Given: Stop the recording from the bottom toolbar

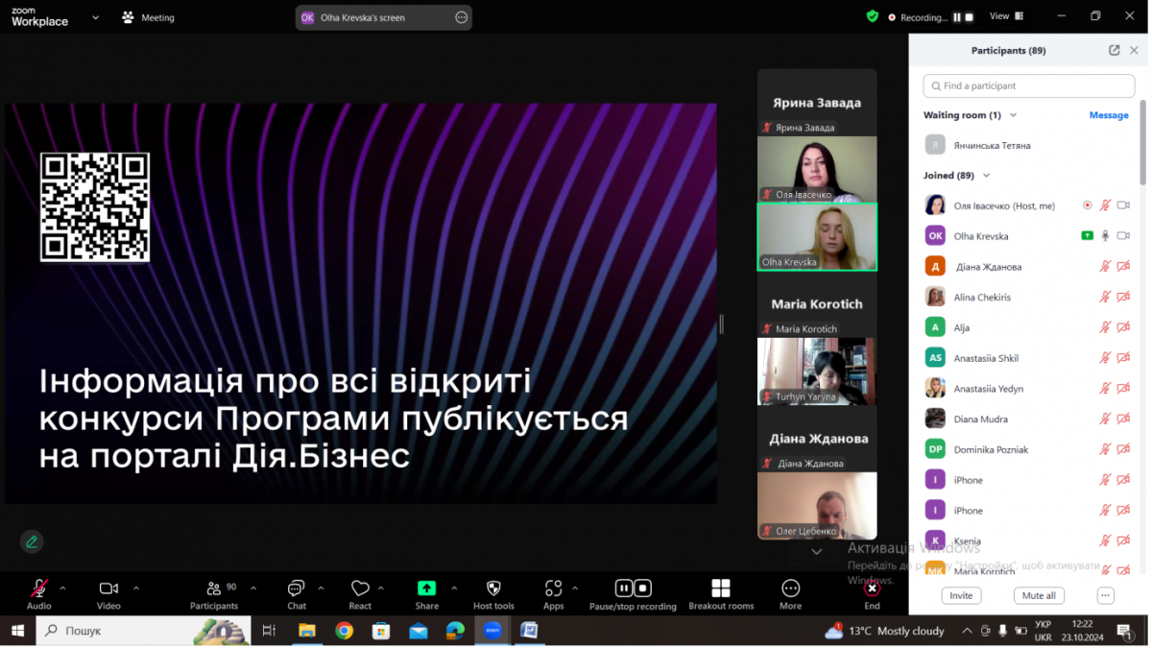Looking at the screenshot, I should click(643, 588).
